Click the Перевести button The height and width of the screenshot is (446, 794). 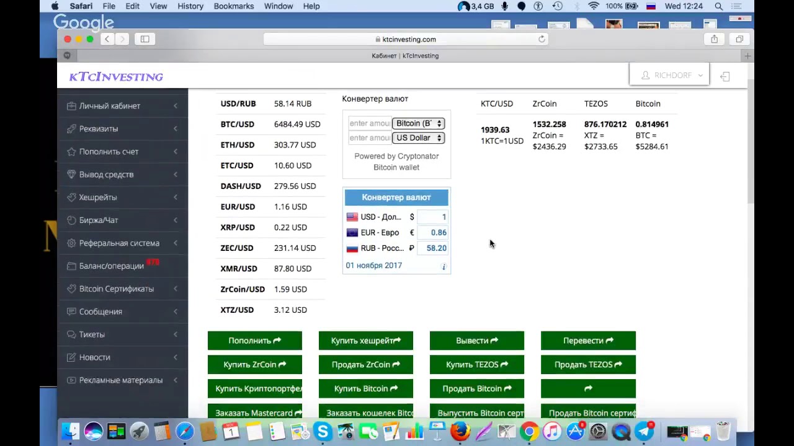[x=588, y=341]
